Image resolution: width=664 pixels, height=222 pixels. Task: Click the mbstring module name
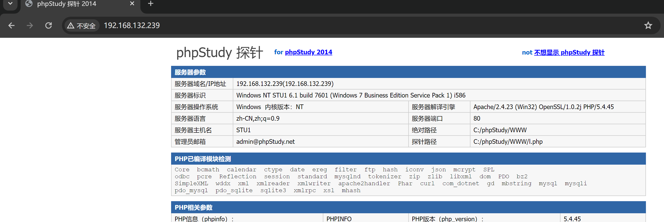coord(516,183)
